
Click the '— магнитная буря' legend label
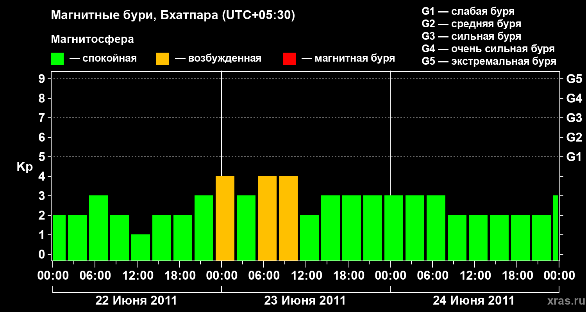tap(348, 58)
